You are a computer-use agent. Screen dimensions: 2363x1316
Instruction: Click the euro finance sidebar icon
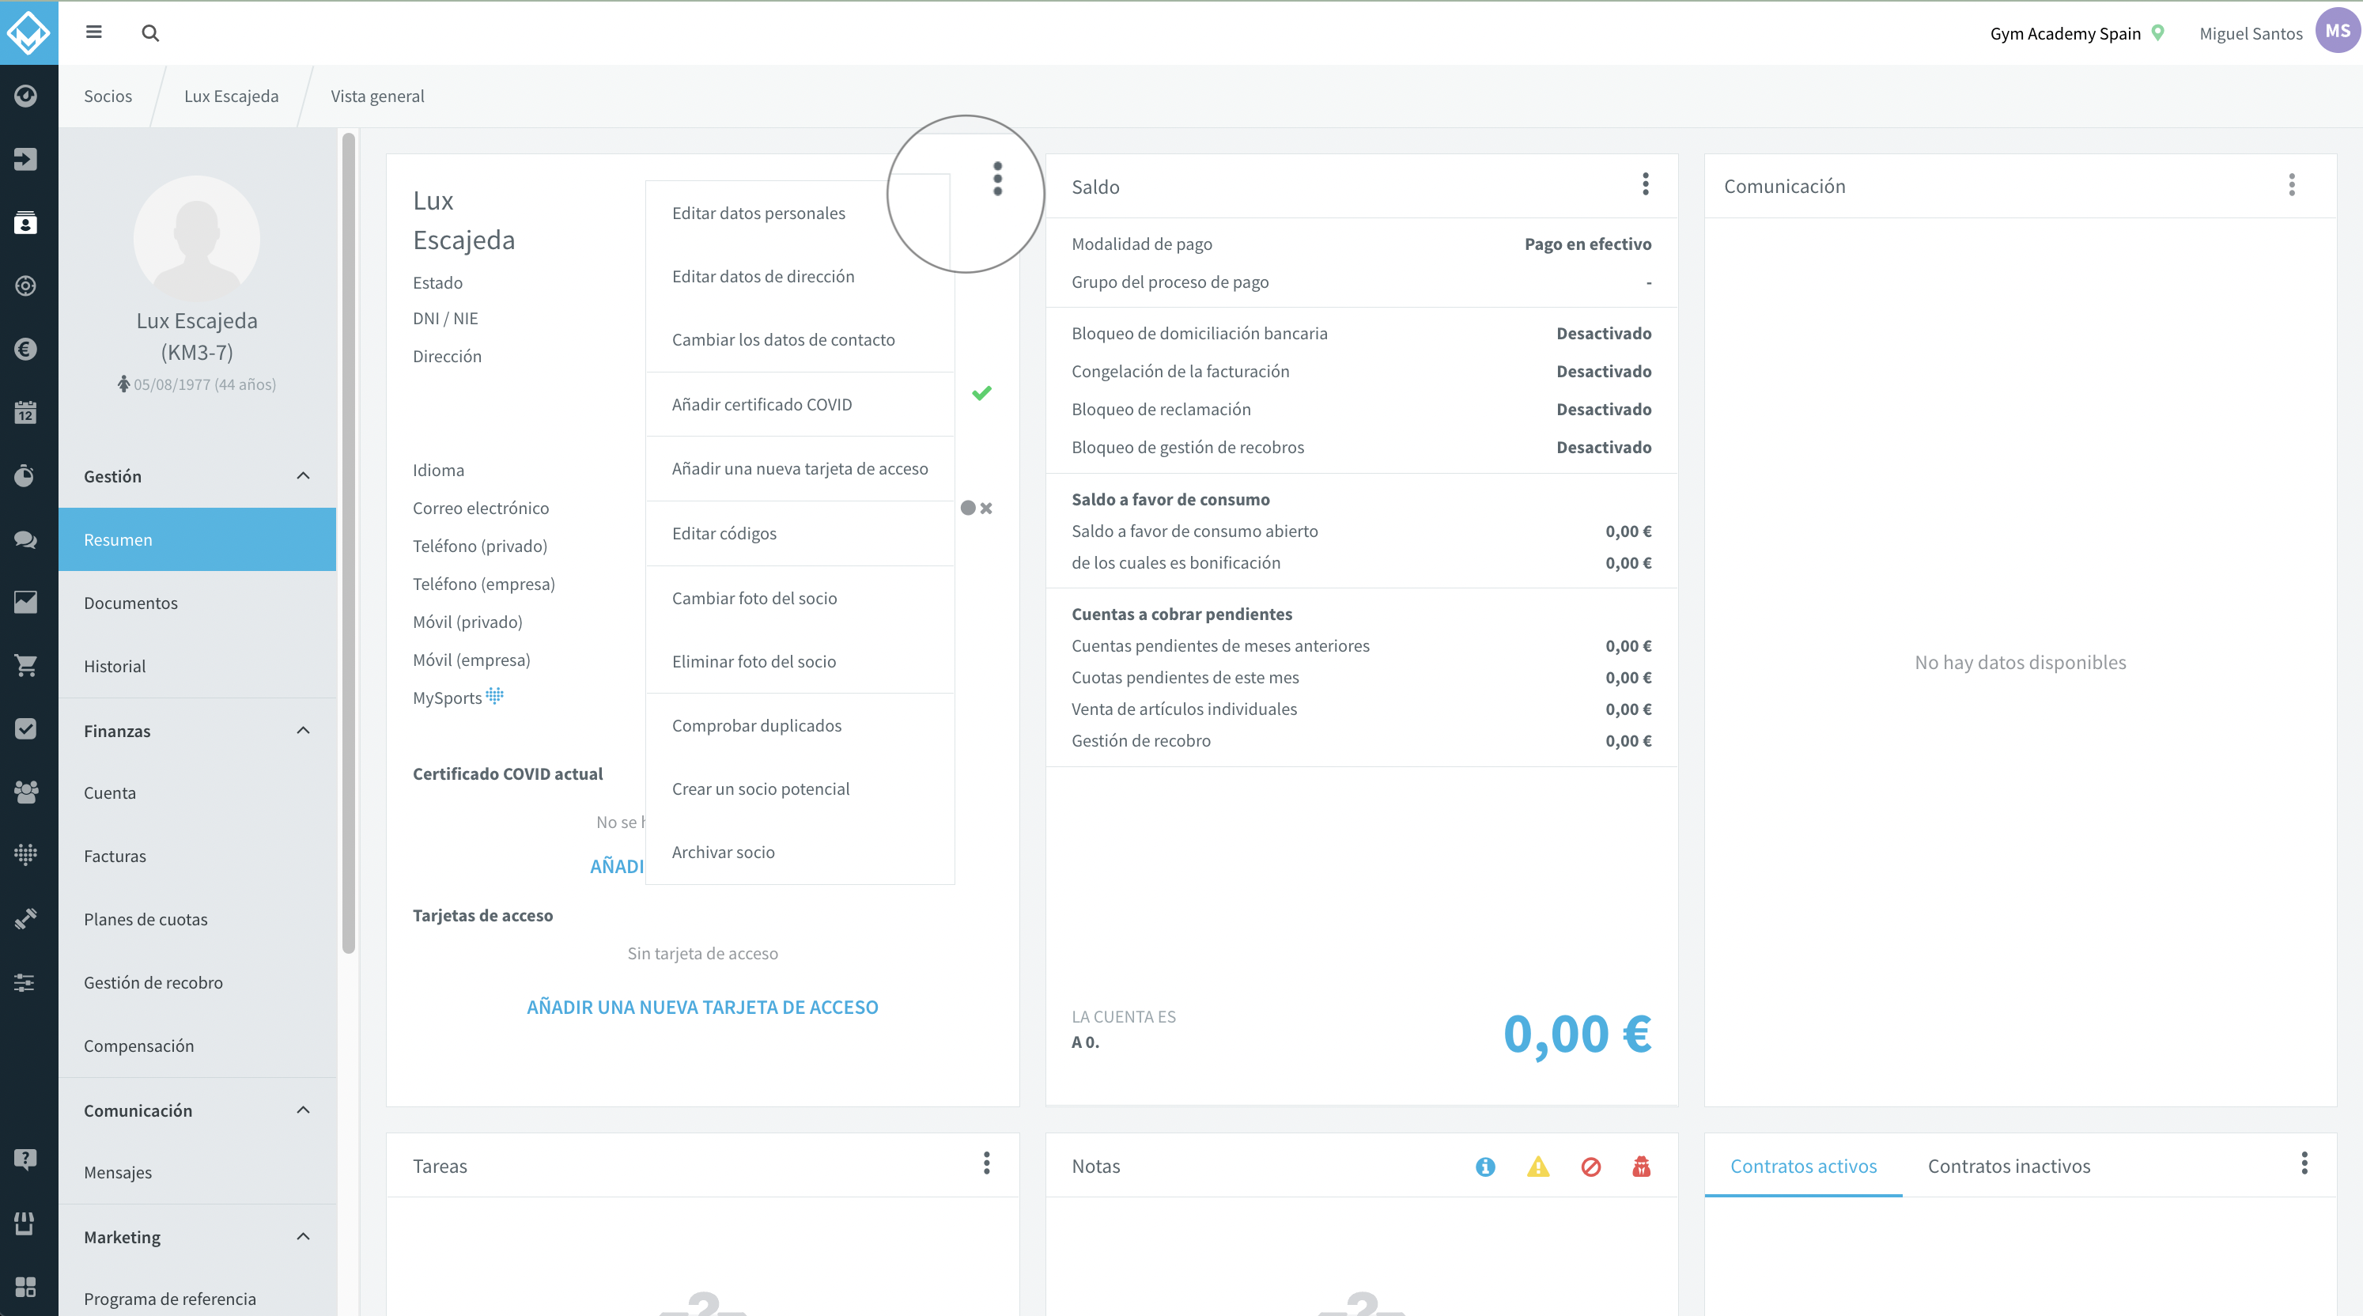(25, 349)
